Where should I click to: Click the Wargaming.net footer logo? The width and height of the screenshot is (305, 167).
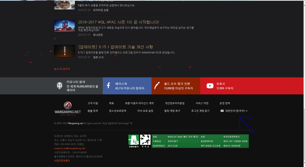point(67,109)
